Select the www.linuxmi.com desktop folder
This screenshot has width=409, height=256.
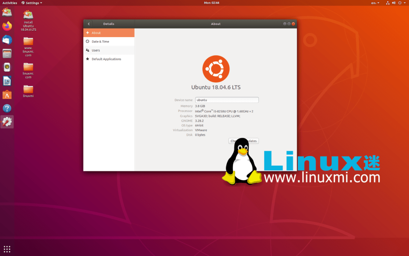click(28, 47)
